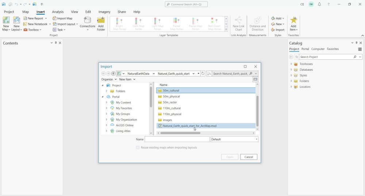
Task: Open the Default file type dropdown
Action: 234,139
